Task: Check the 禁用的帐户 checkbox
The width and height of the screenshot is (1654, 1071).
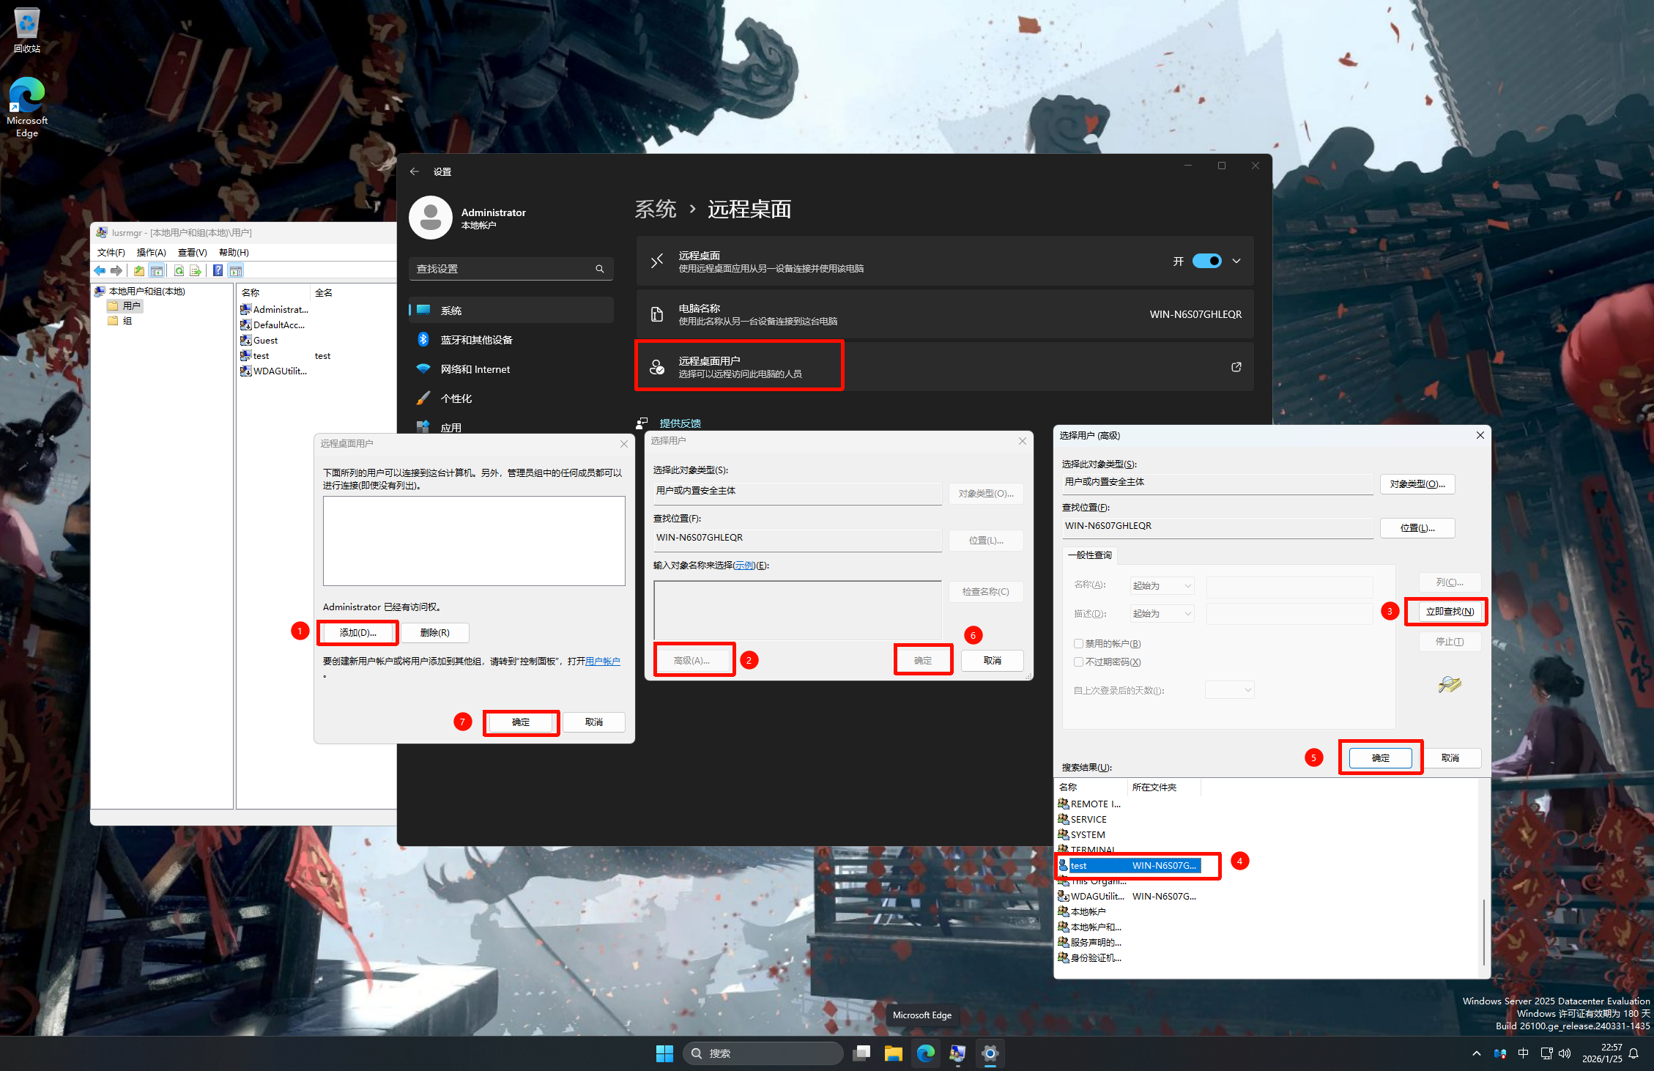Action: tap(1078, 644)
